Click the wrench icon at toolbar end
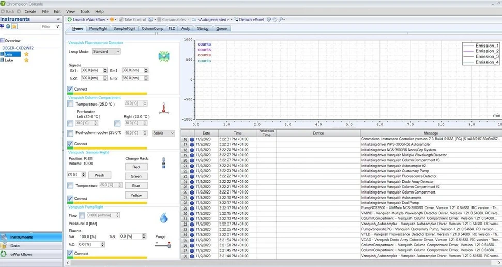Screen dimensions: 502x267 281,20
